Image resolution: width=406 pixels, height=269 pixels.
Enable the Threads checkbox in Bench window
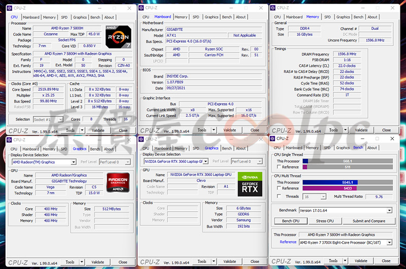pyautogui.click(x=279, y=196)
